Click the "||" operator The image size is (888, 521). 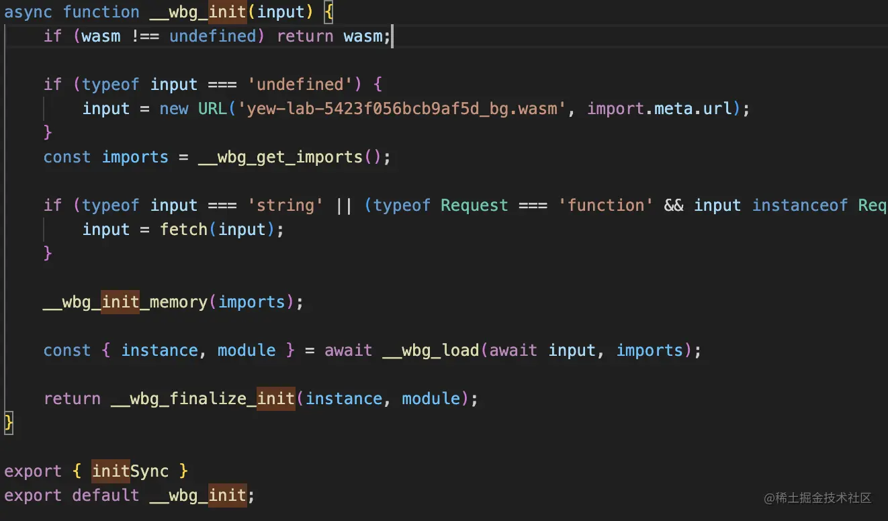[344, 205]
